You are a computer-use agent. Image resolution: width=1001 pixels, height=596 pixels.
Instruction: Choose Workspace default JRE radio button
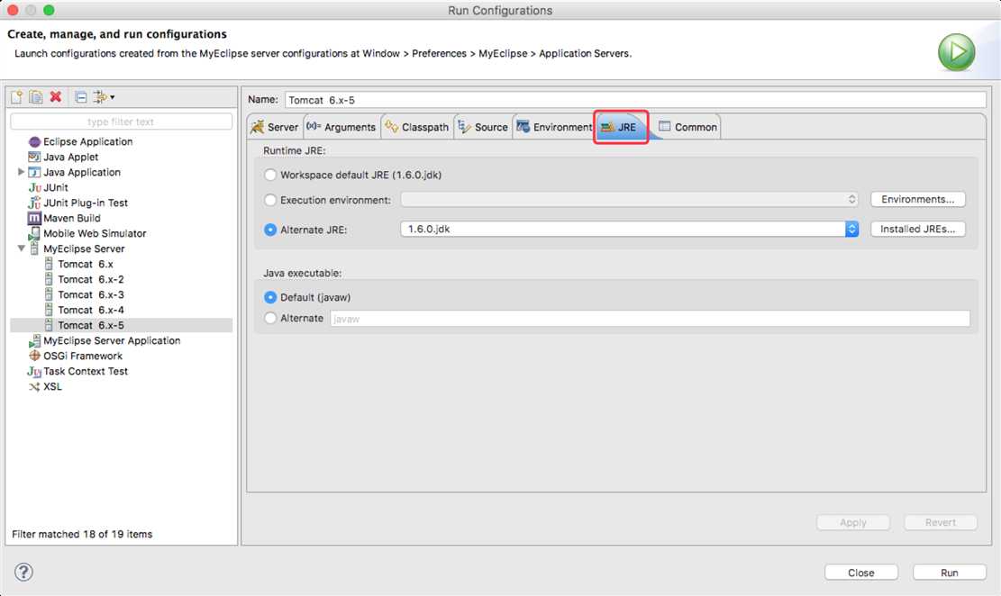point(270,175)
